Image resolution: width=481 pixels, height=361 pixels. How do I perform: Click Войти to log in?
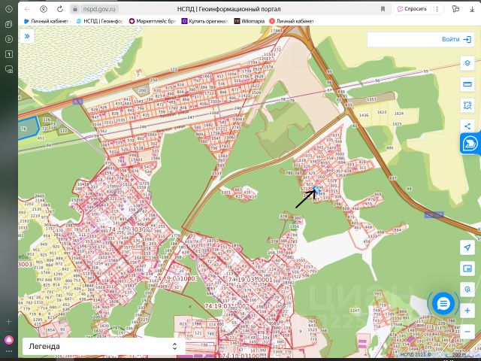[456, 39]
